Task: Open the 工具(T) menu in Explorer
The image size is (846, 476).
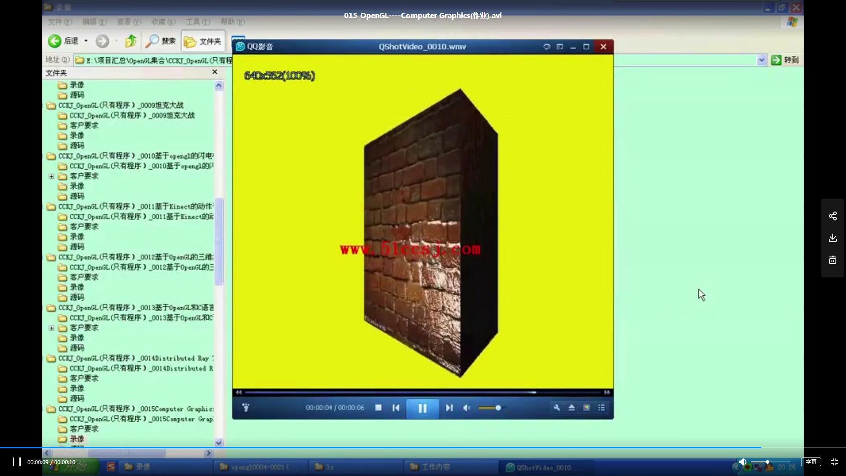Action: click(198, 22)
